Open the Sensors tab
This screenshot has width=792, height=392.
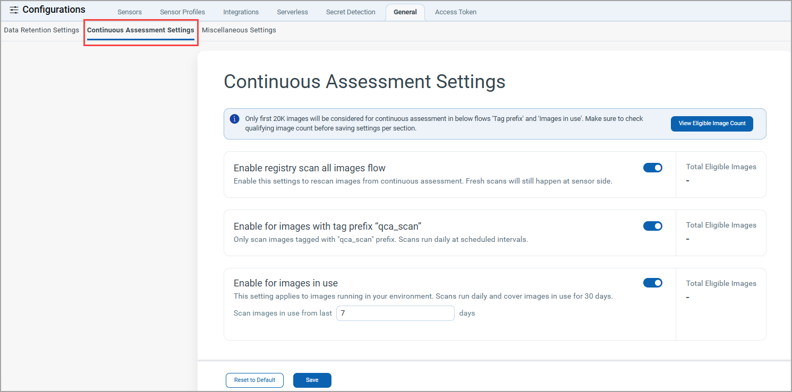coord(130,12)
